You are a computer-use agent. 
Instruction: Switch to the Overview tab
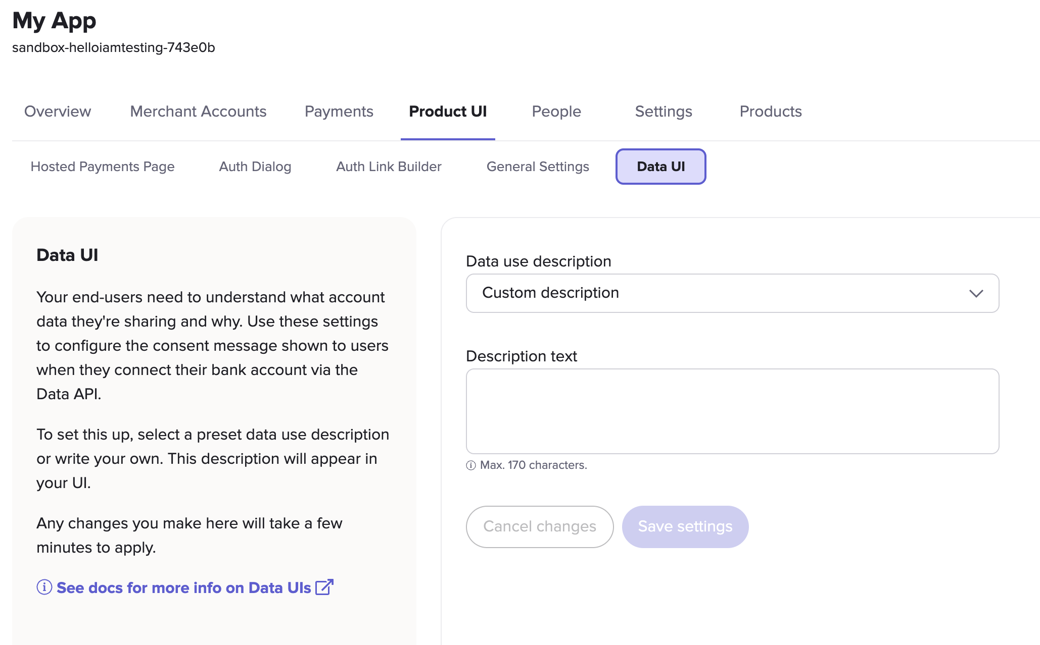[58, 112]
